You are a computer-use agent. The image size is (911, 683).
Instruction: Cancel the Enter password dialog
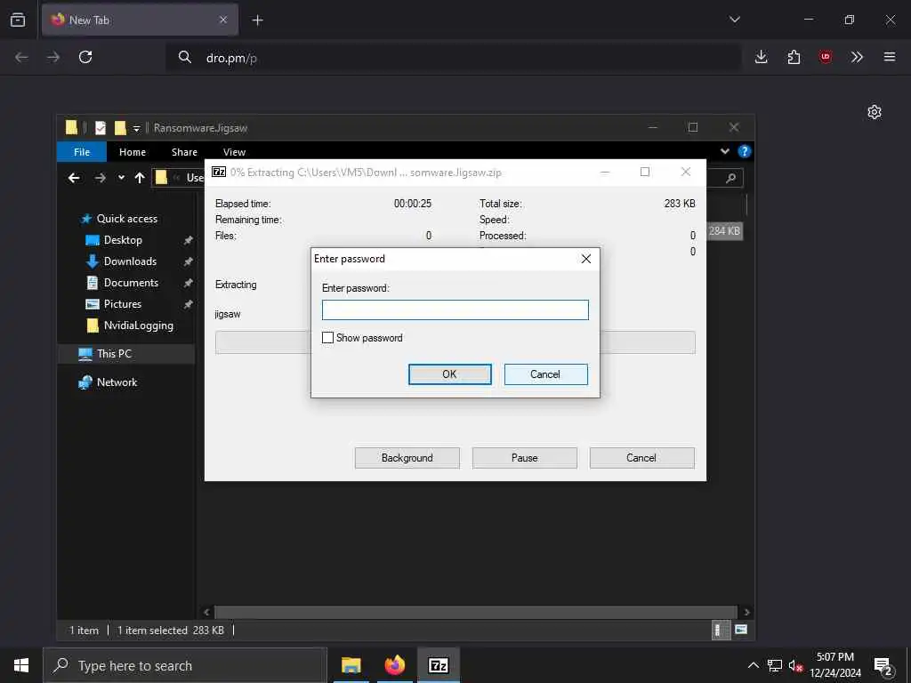coord(545,374)
